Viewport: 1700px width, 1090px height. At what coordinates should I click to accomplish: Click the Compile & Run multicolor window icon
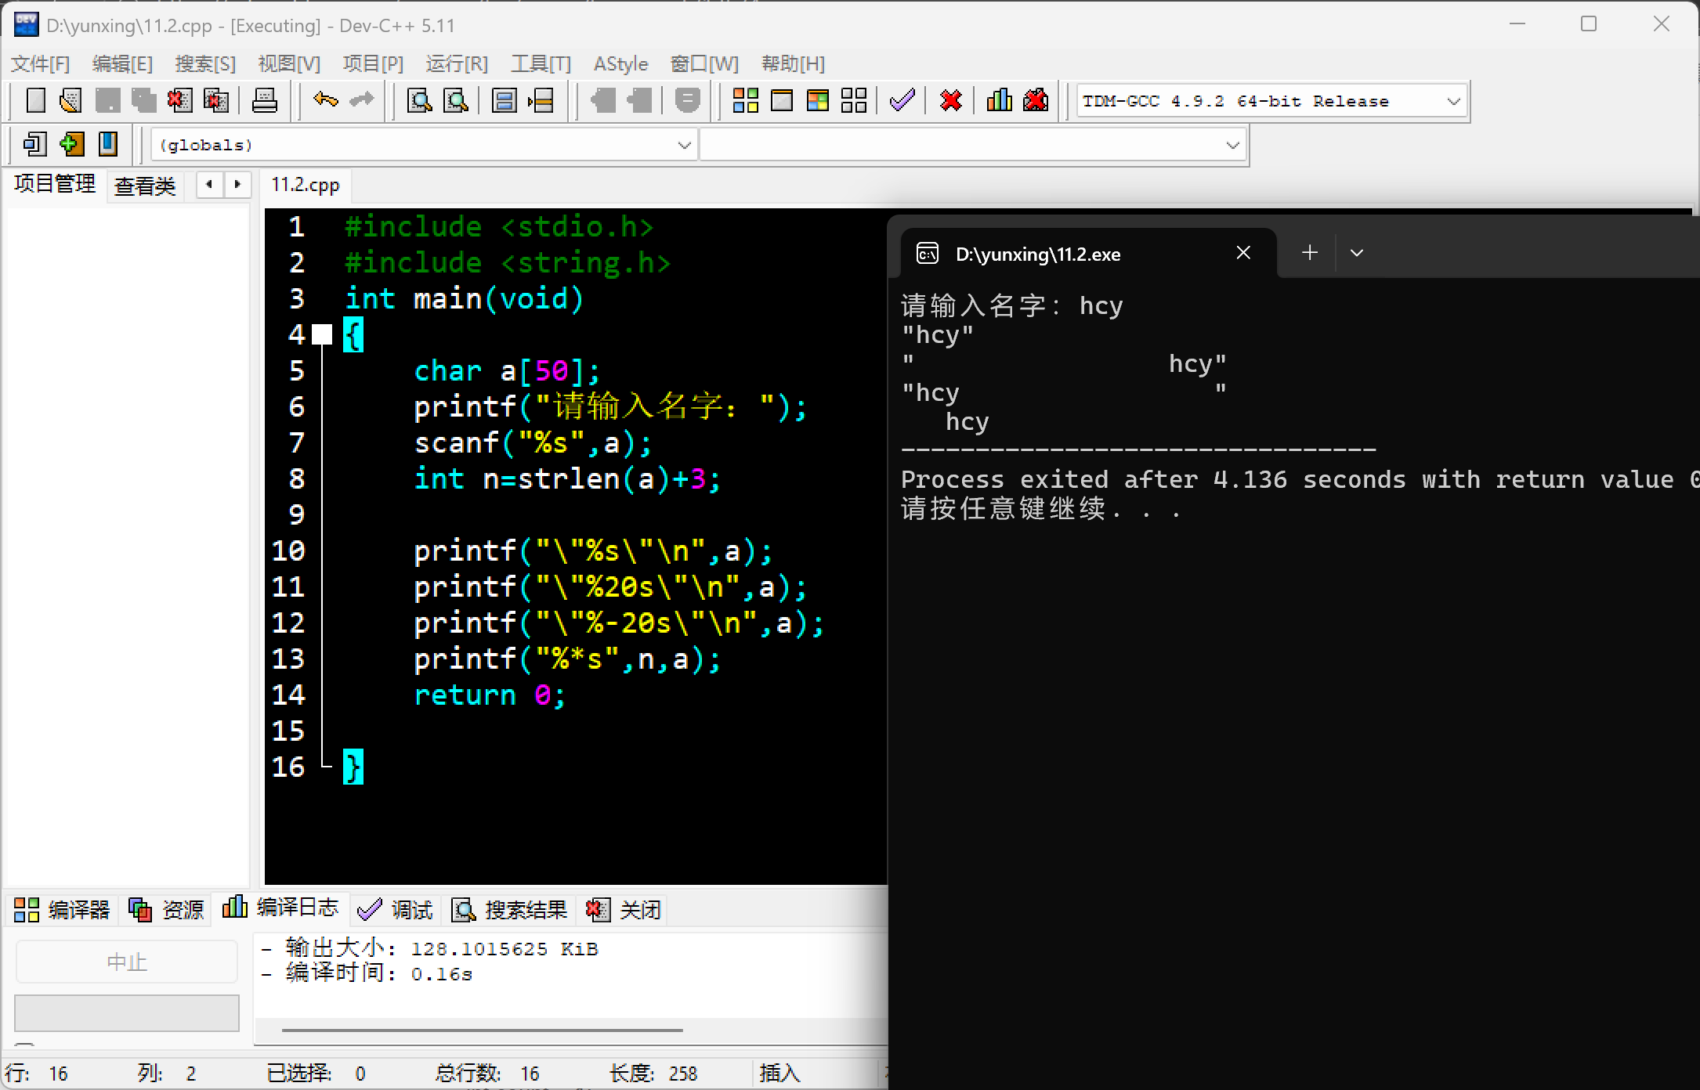coord(817,100)
